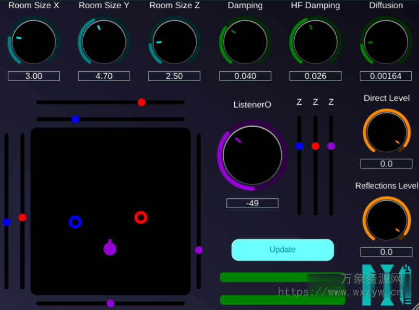Click the HF Damping knob
The height and width of the screenshot is (310, 419).
pos(315,42)
